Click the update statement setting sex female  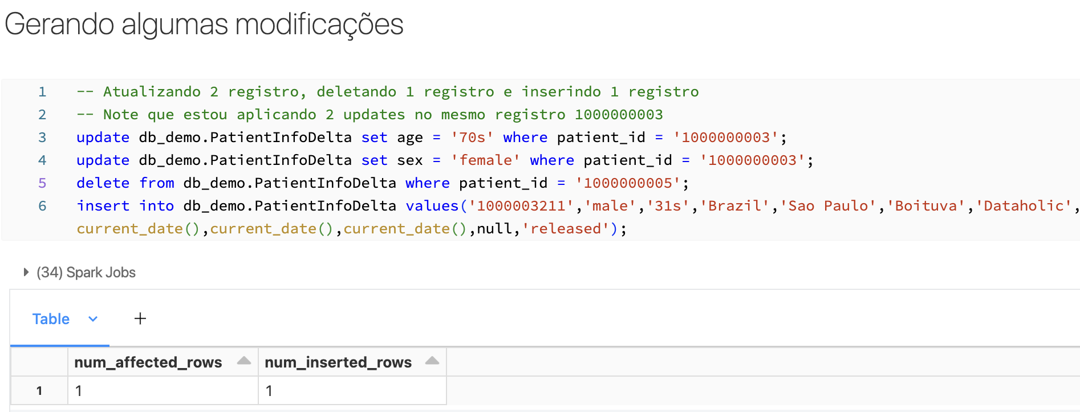pyautogui.click(x=445, y=160)
